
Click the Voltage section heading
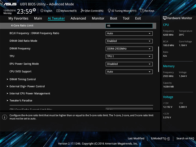[168, 97]
